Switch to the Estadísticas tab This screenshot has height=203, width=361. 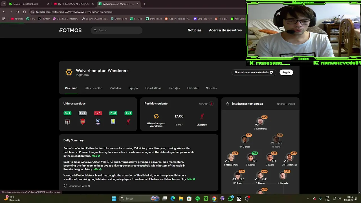[x=153, y=88]
